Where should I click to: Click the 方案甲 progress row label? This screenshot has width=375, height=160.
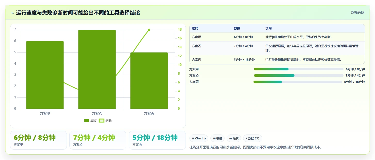click(x=194, y=69)
